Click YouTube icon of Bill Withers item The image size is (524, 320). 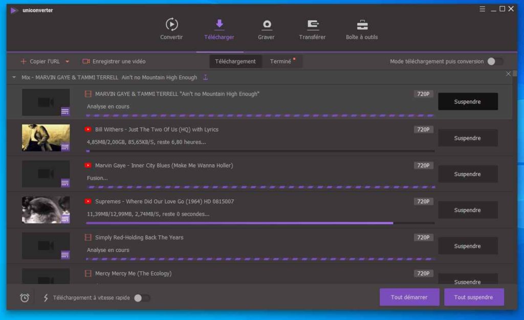coord(88,130)
